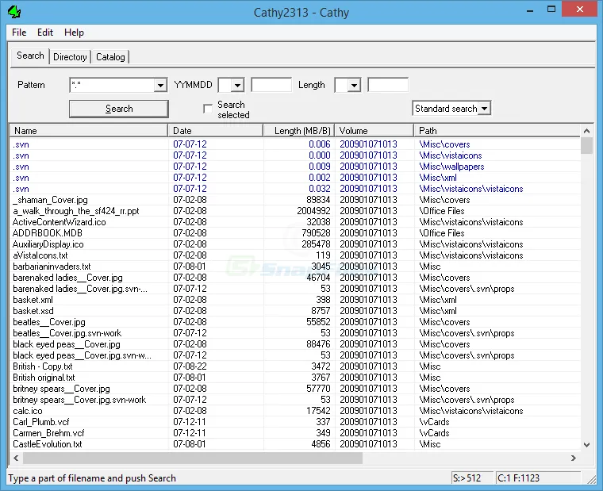Switch to the Catalog tab
The height and width of the screenshot is (491, 603).
click(110, 57)
